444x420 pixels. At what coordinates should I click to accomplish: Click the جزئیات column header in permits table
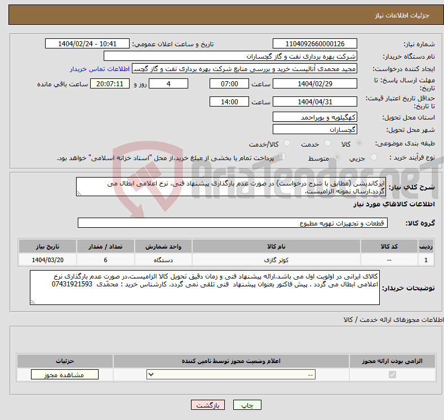click(x=65, y=361)
